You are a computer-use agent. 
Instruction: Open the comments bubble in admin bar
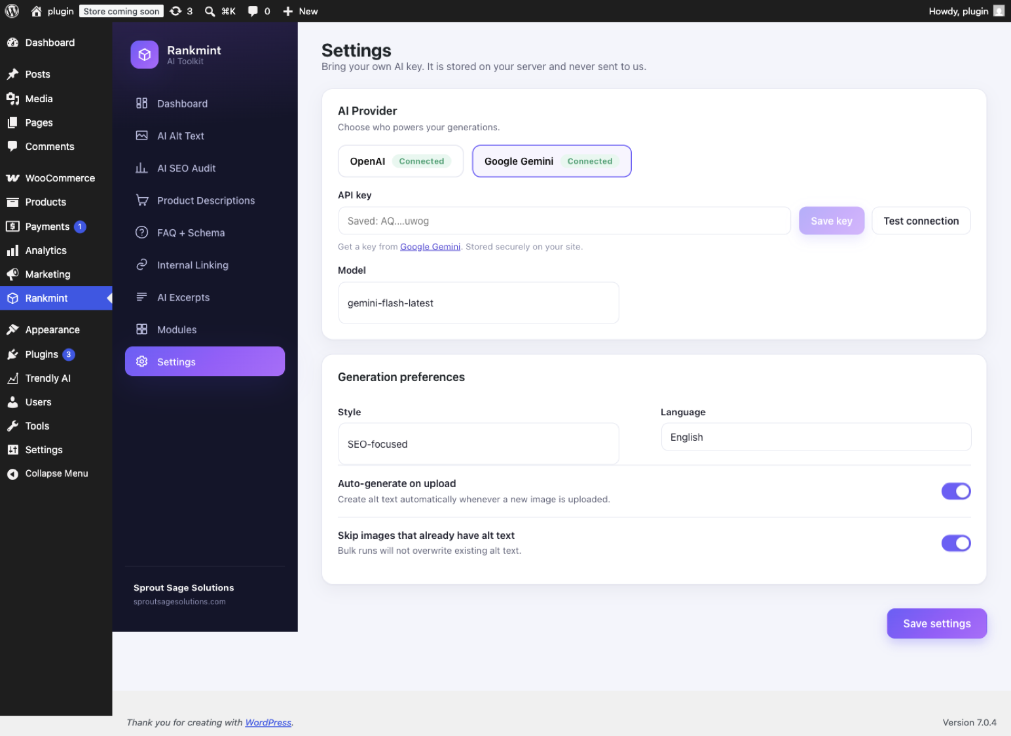253,11
